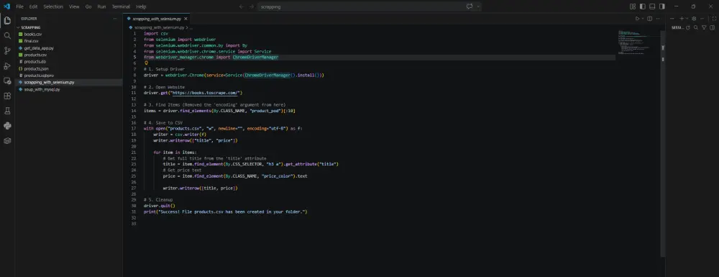Open the Testing flask view
The width and height of the screenshot is (719, 277).
(x=7, y=111)
